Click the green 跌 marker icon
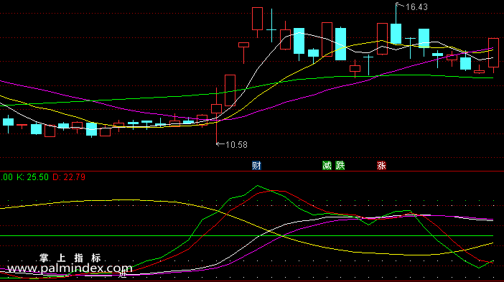504x282 pixels. [340, 166]
